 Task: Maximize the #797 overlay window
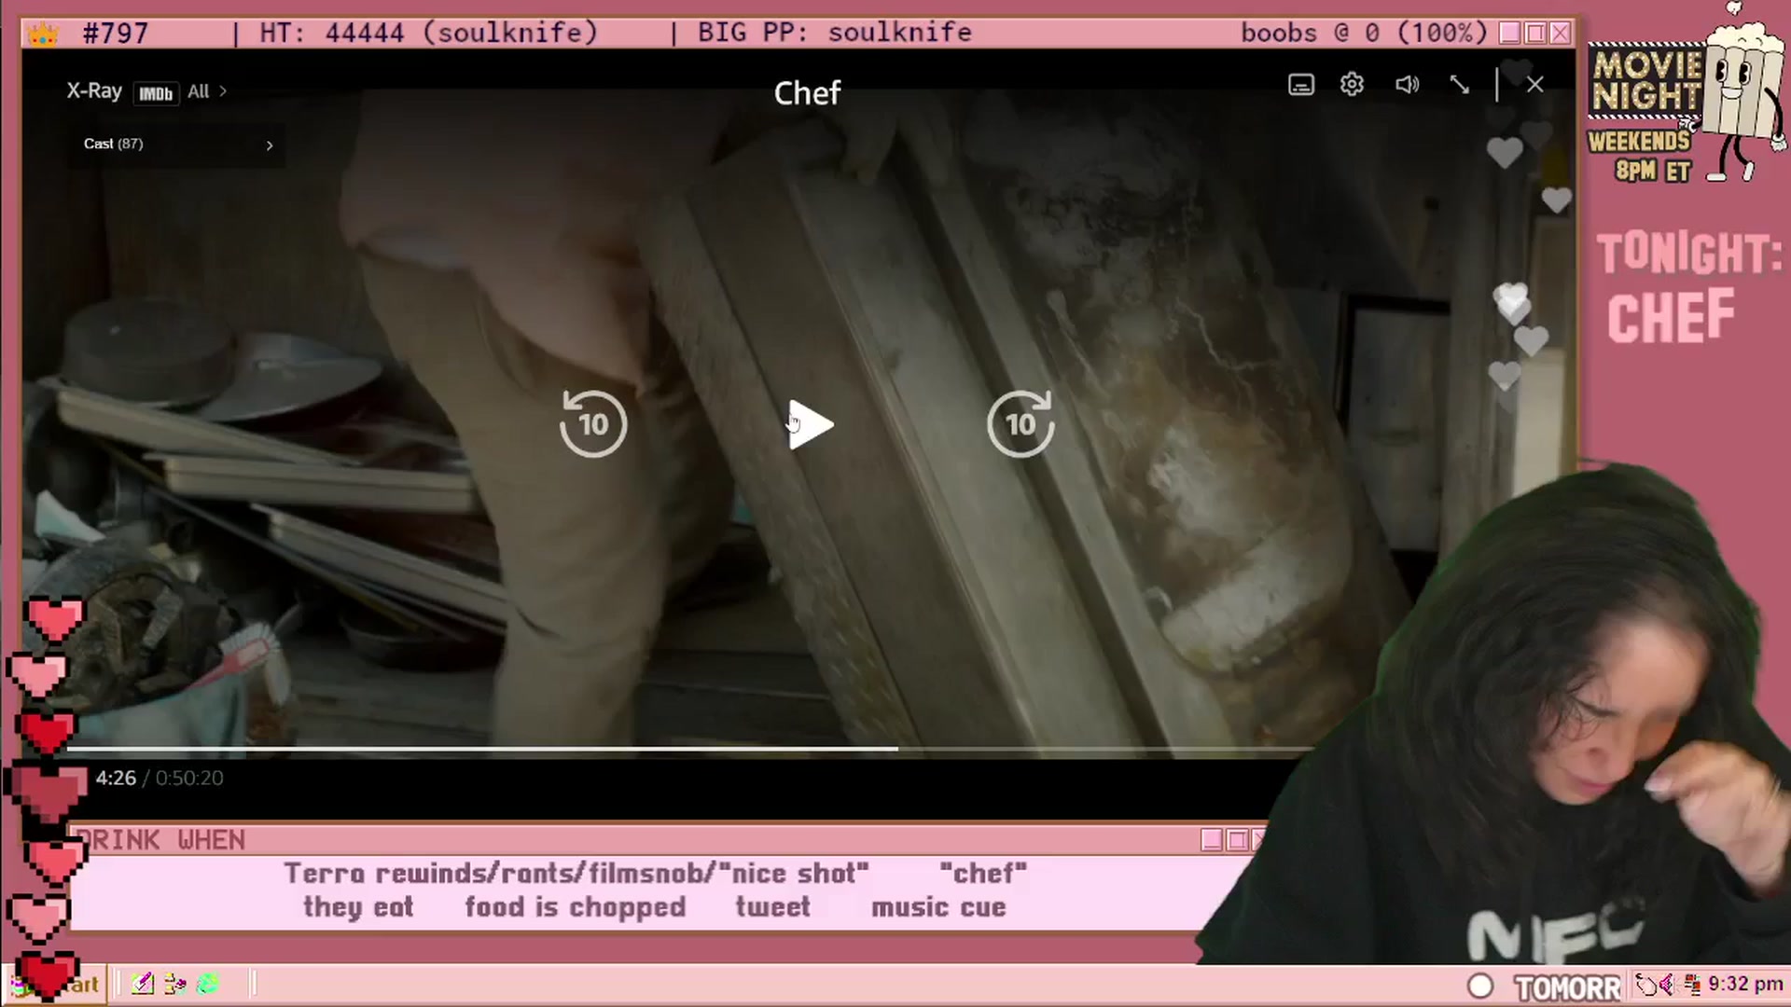(x=1534, y=33)
